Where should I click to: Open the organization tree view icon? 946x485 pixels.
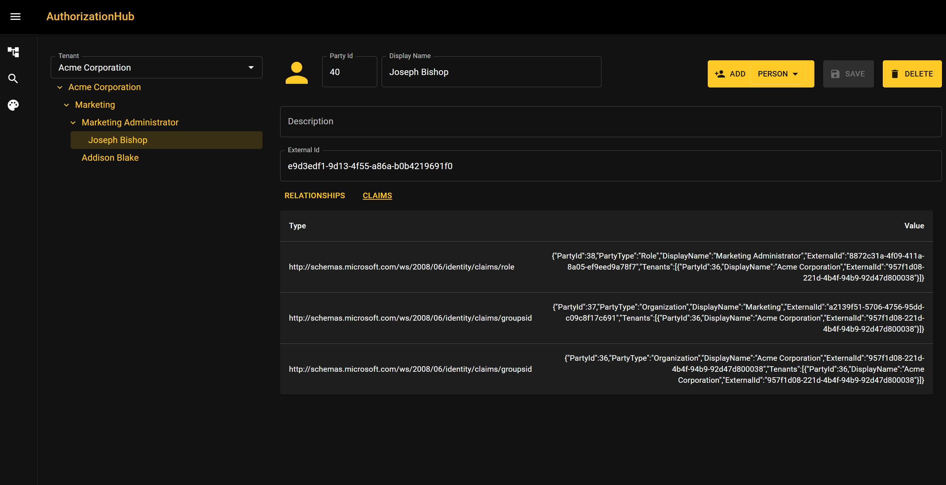(13, 52)
